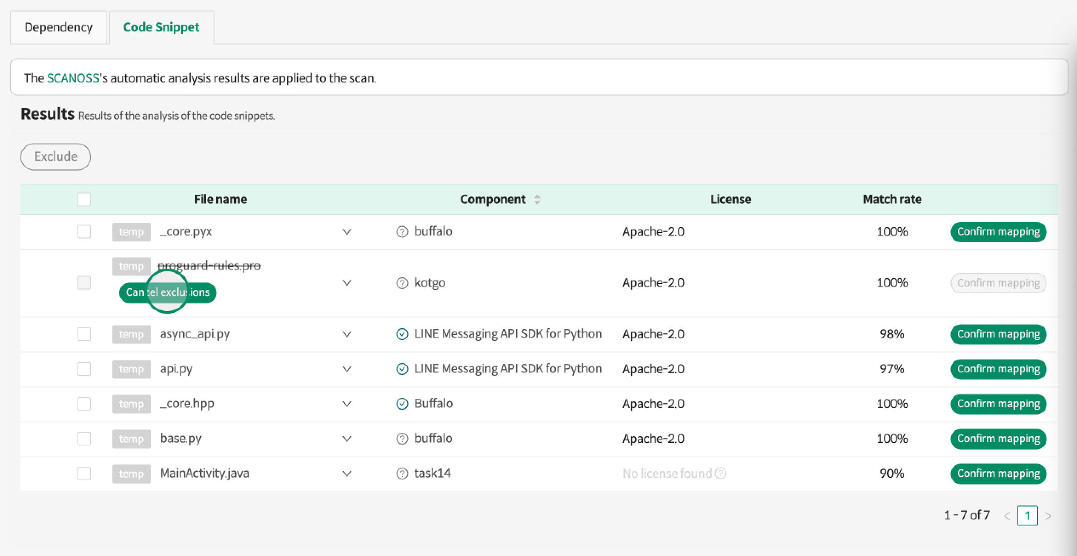
Task: Click question-mark icon next to task14
Action: 402,474
